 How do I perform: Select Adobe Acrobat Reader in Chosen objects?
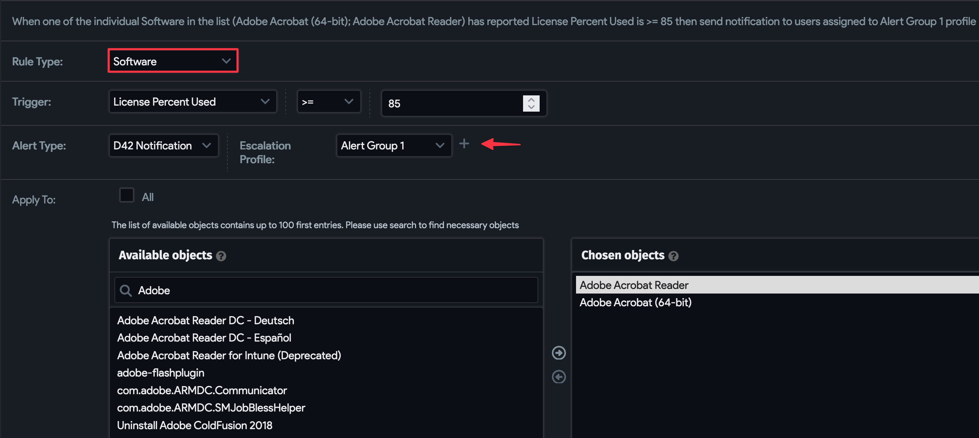(777, 285)
